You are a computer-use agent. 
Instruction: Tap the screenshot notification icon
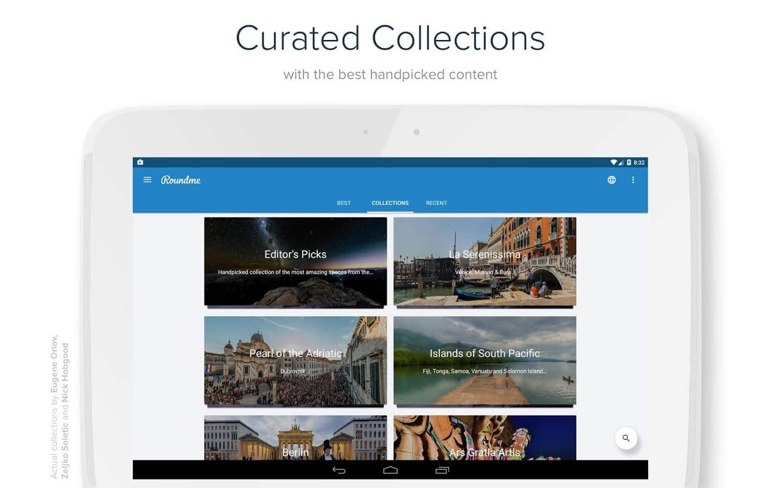(x=140, y=162)
